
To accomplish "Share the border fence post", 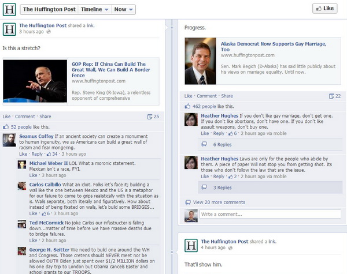I will [x=45, y=117].
